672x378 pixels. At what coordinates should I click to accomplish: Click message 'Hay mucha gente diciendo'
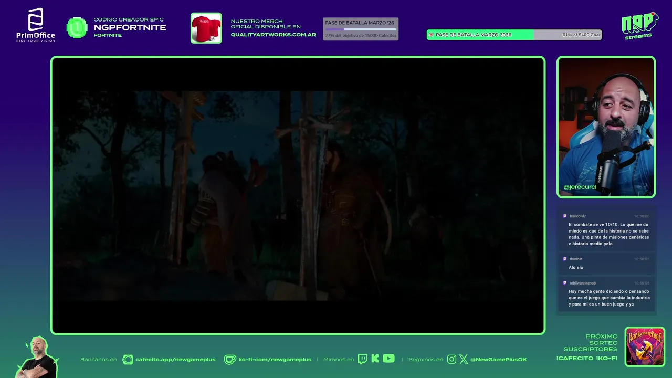[x=609, y=298]
